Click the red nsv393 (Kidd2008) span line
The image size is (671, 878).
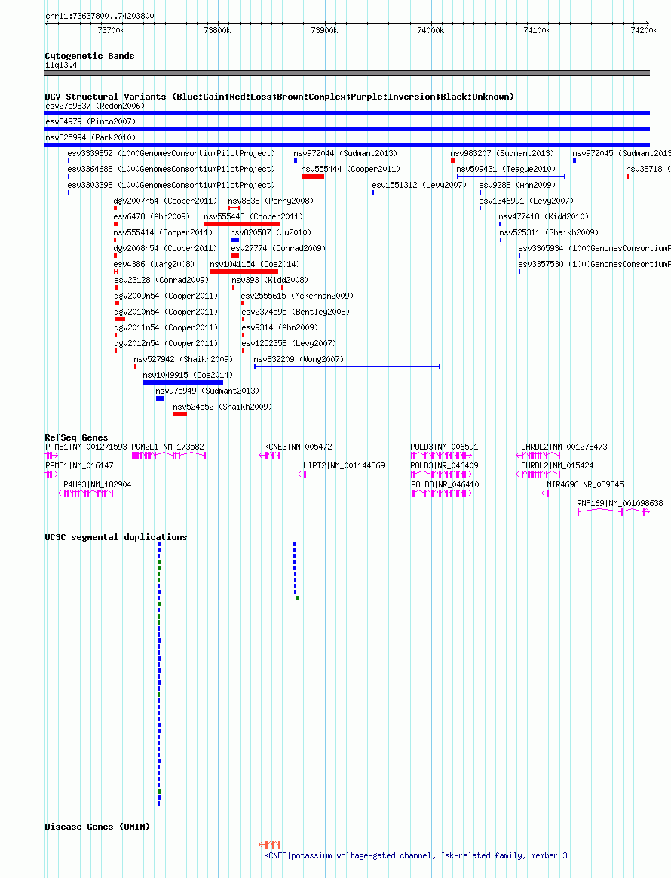pos(257,287)
